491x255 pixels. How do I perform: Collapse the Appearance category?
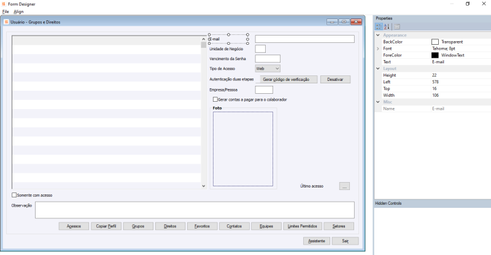click(378, 35)
